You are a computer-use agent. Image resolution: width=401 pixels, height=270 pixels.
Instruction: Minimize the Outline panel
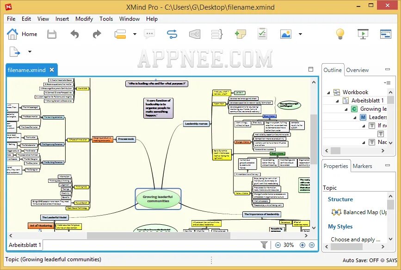click(388, 69)
